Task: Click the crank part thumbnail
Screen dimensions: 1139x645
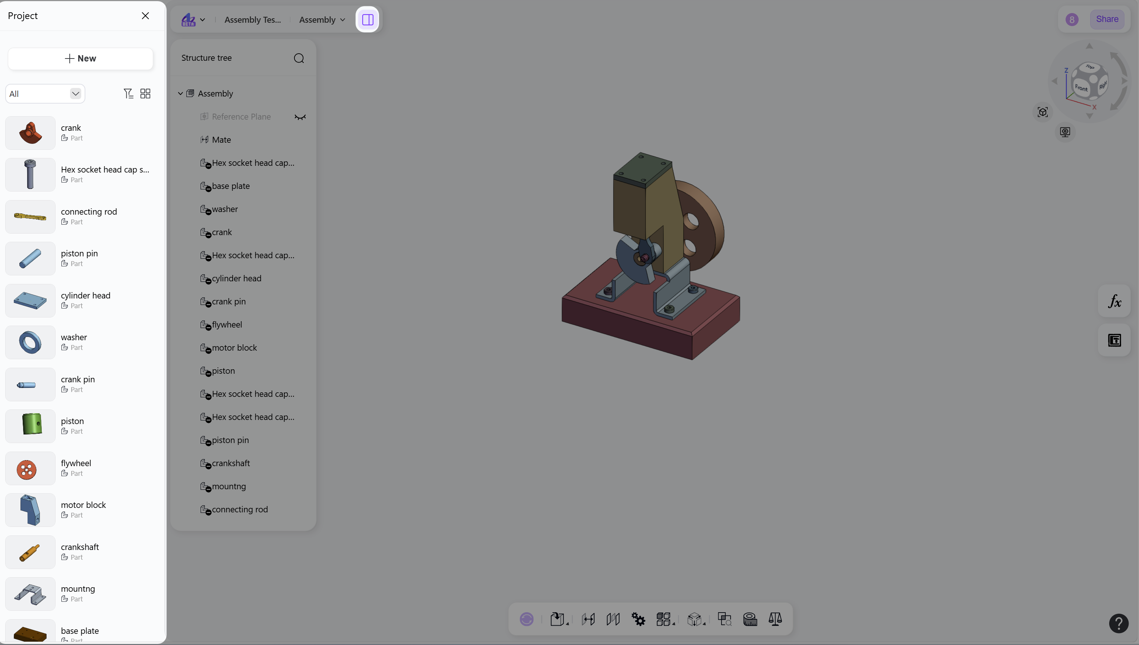Action: click(30, 132)
